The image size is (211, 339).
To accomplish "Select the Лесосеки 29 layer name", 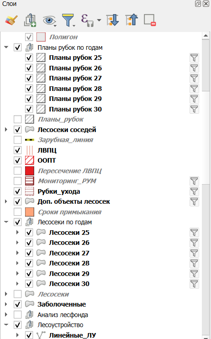I will point(69,274).
